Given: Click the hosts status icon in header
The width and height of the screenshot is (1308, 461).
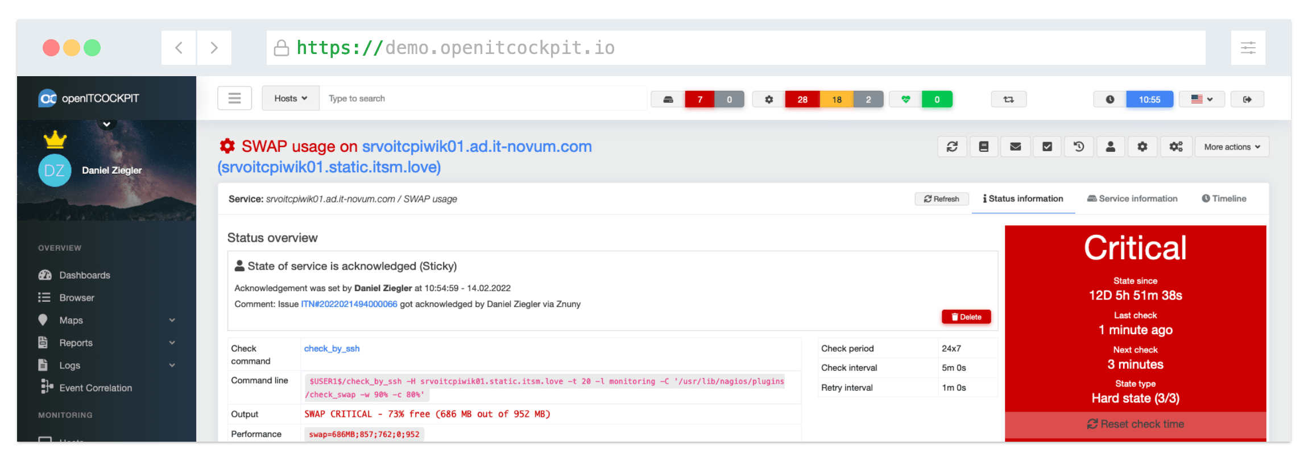Looking at the screenshot, I should coord(668,99).
